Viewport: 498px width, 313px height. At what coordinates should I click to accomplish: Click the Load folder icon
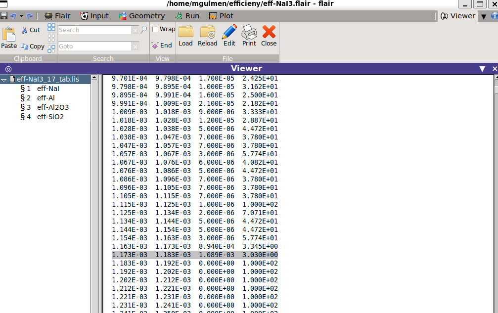tap(186, 32)
